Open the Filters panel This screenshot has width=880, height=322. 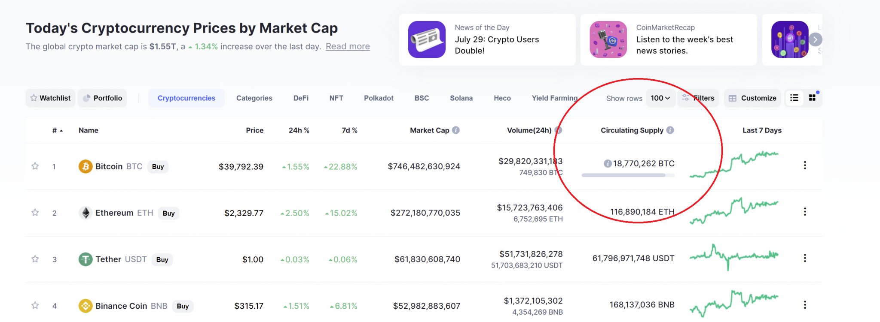[x=698, y=98]
